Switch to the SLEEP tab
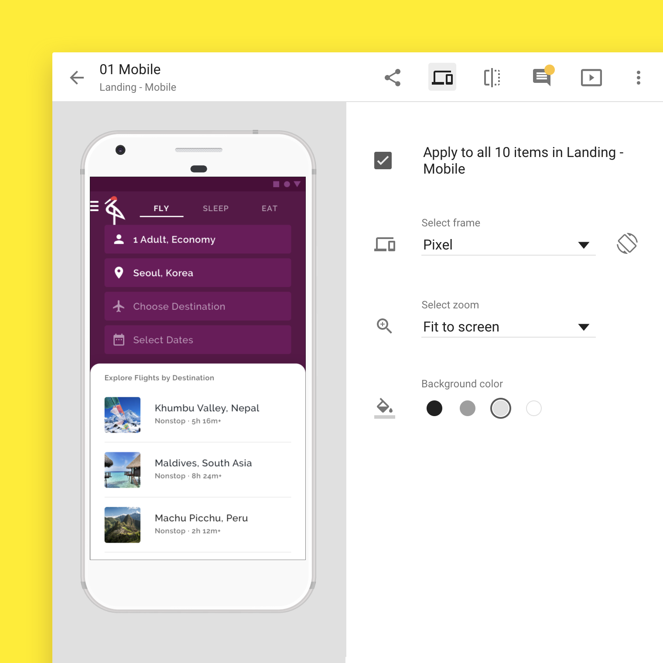The image size is (663, 663). [x=215, y=208]
